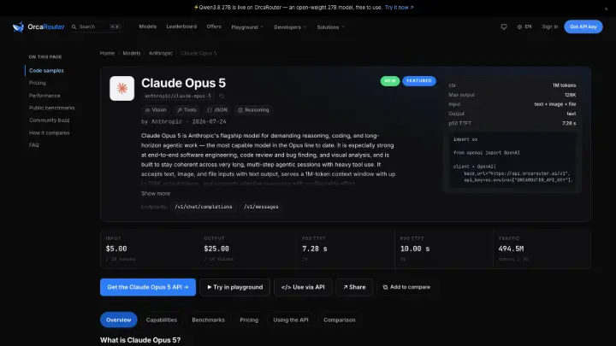Click Use via API button
This screenshot has width=616, height=346.
303,287
